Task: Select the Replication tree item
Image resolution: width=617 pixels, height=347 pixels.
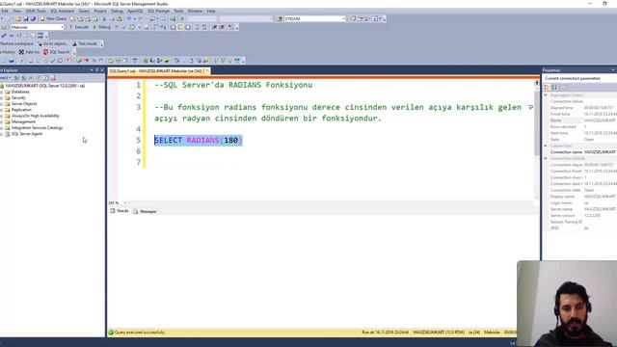Action: coord(21,110)
